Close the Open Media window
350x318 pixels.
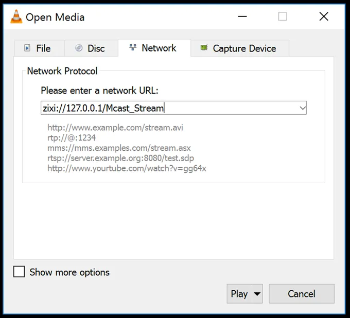pos(324,16)
